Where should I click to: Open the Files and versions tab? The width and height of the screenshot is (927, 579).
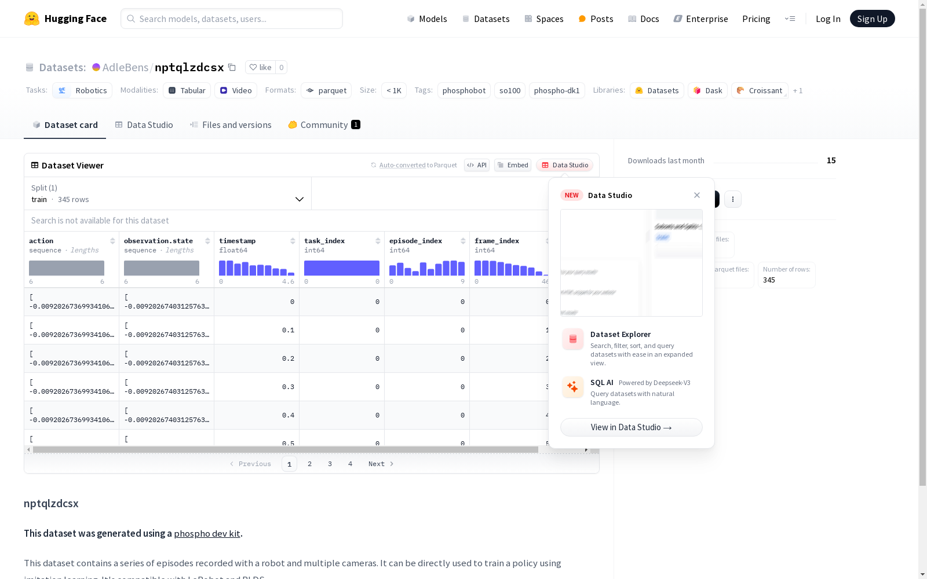coord(231,125)
